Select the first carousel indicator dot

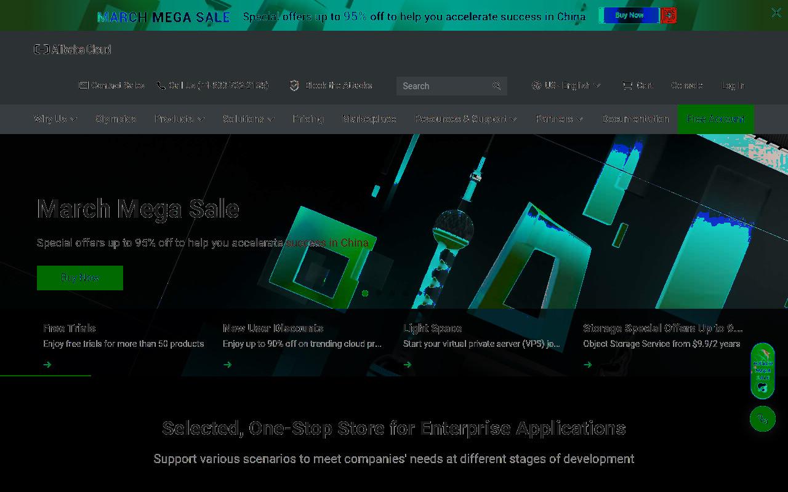pos(365,293)
